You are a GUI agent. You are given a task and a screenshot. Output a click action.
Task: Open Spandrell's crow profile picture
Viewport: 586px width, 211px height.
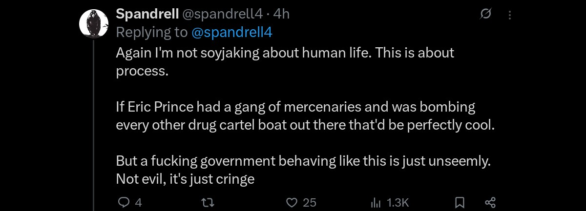(x=93, y=24)
